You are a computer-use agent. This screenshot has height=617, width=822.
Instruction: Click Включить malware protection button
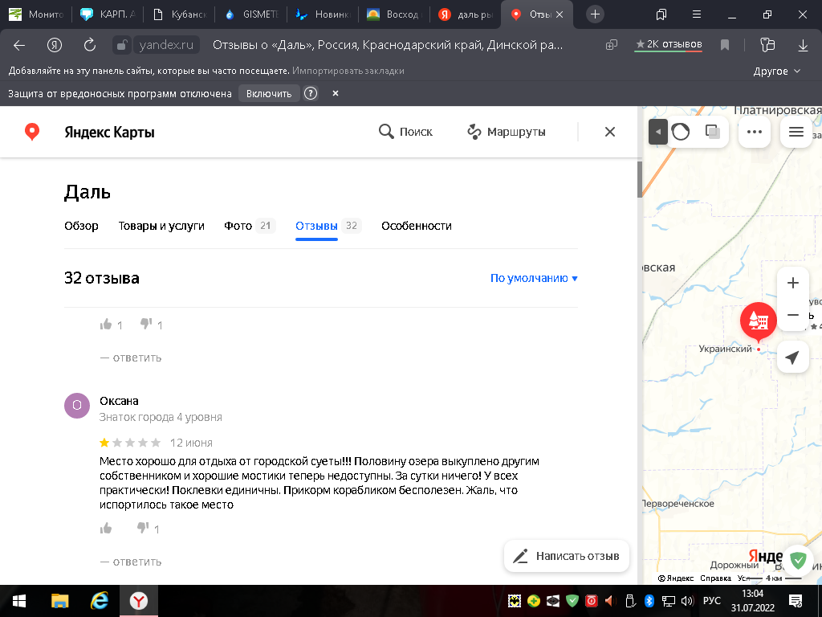[269, 93]
